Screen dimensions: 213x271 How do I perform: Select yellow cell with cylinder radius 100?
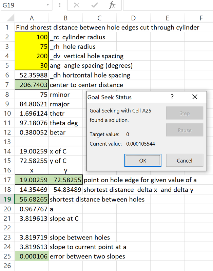point(32,37)
